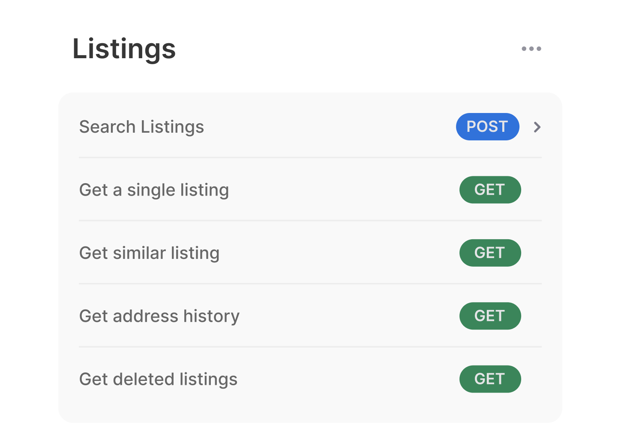621x434 pixels.
Task: Click the Listings section heading
Action: click(124, 49)
